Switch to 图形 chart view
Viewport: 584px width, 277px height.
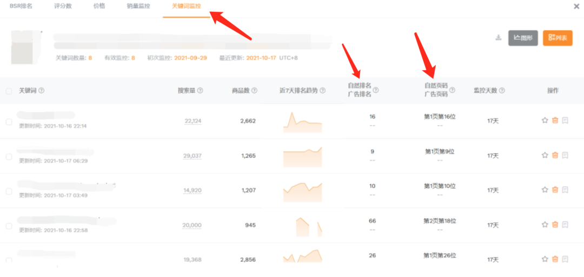(x=523, y=38)
